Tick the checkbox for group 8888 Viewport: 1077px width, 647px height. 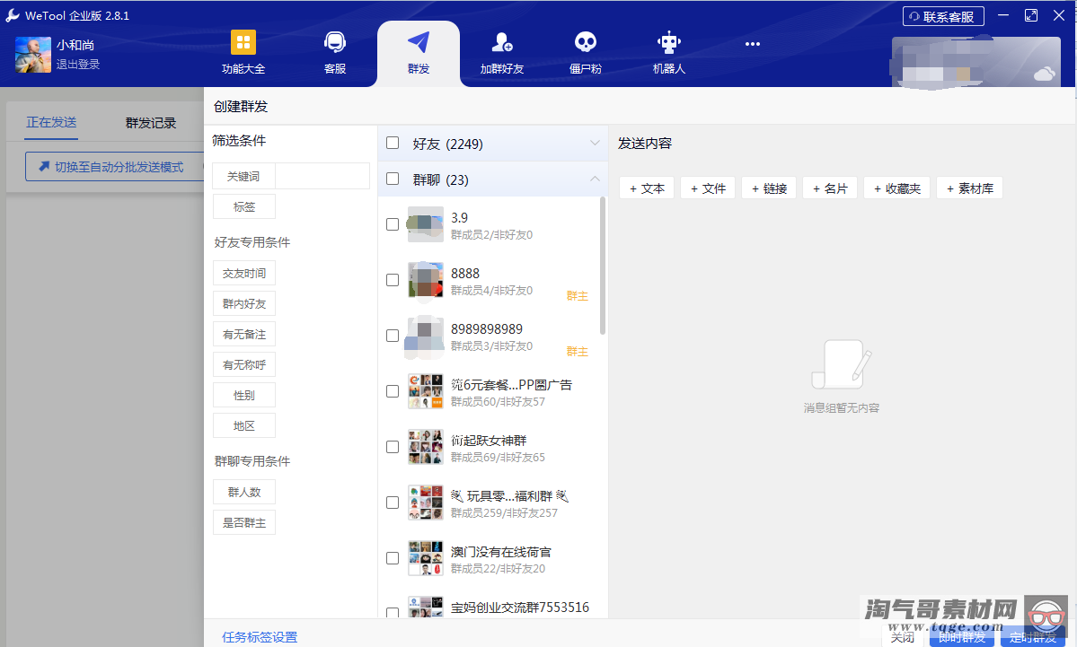click(393, 280)
